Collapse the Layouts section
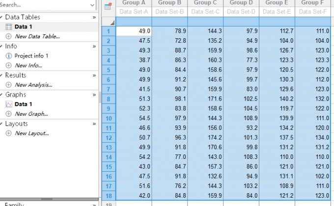The width and height of the screenshot is (334, 206). (1, 124)
